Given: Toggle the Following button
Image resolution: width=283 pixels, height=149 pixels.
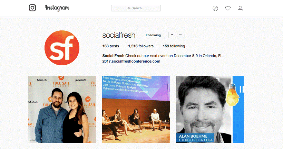Looking at the screenshot, I should coord(153,35).
